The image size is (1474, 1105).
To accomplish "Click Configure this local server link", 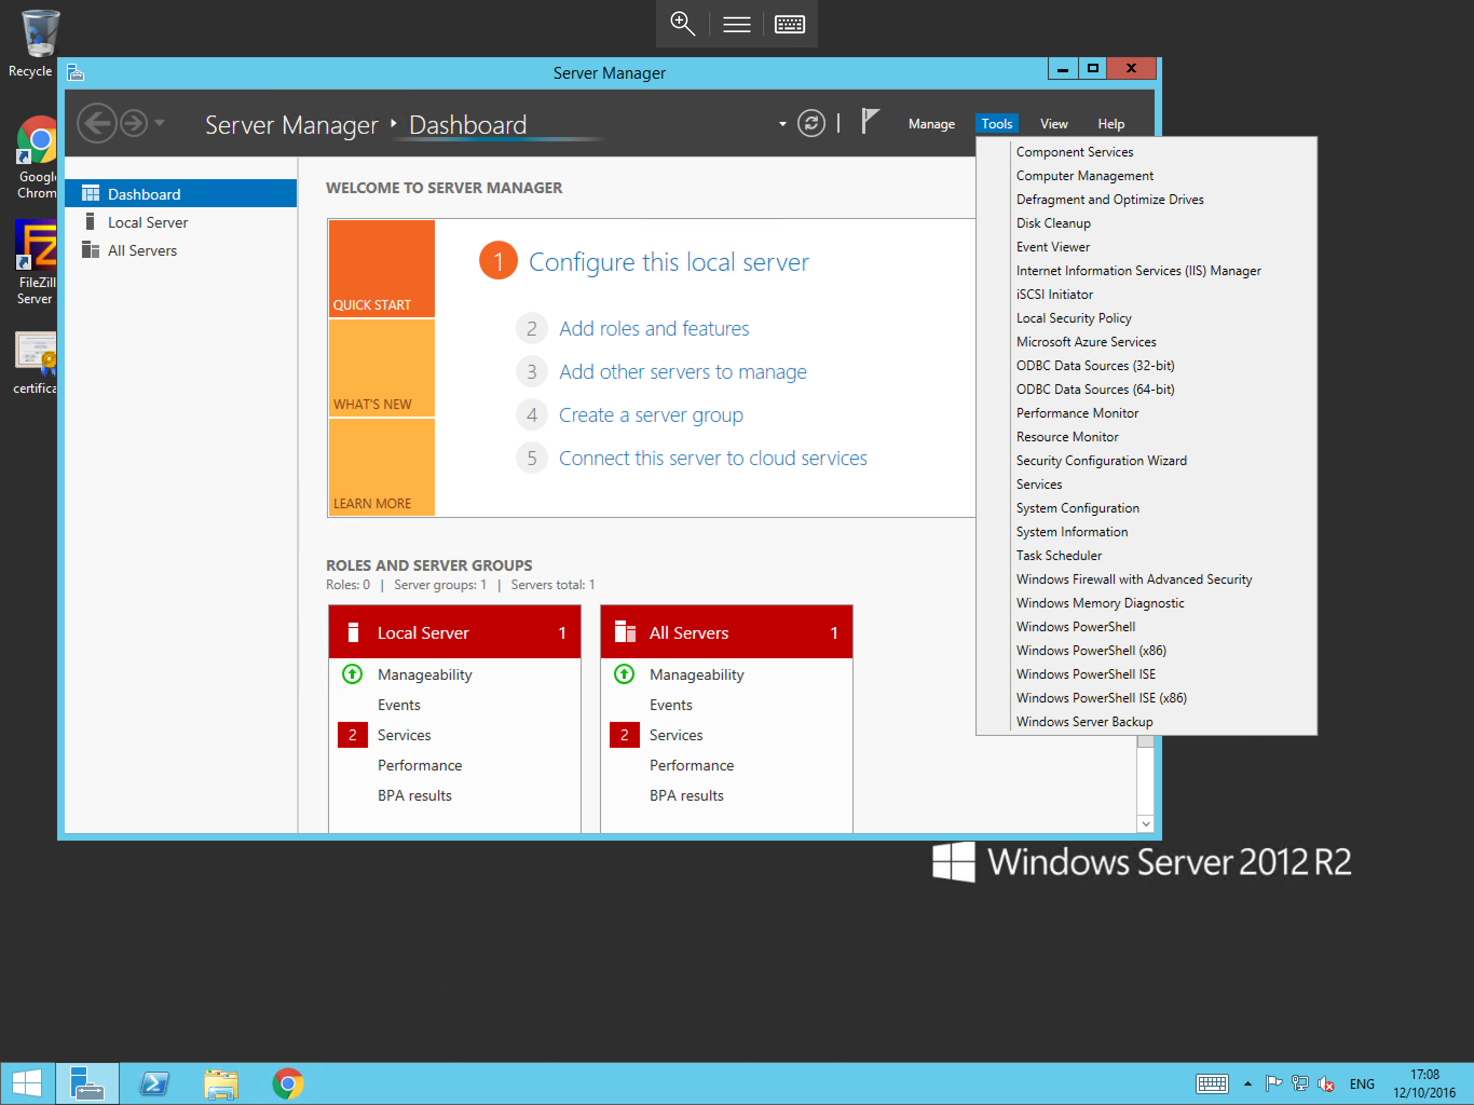I will point(668,262).
